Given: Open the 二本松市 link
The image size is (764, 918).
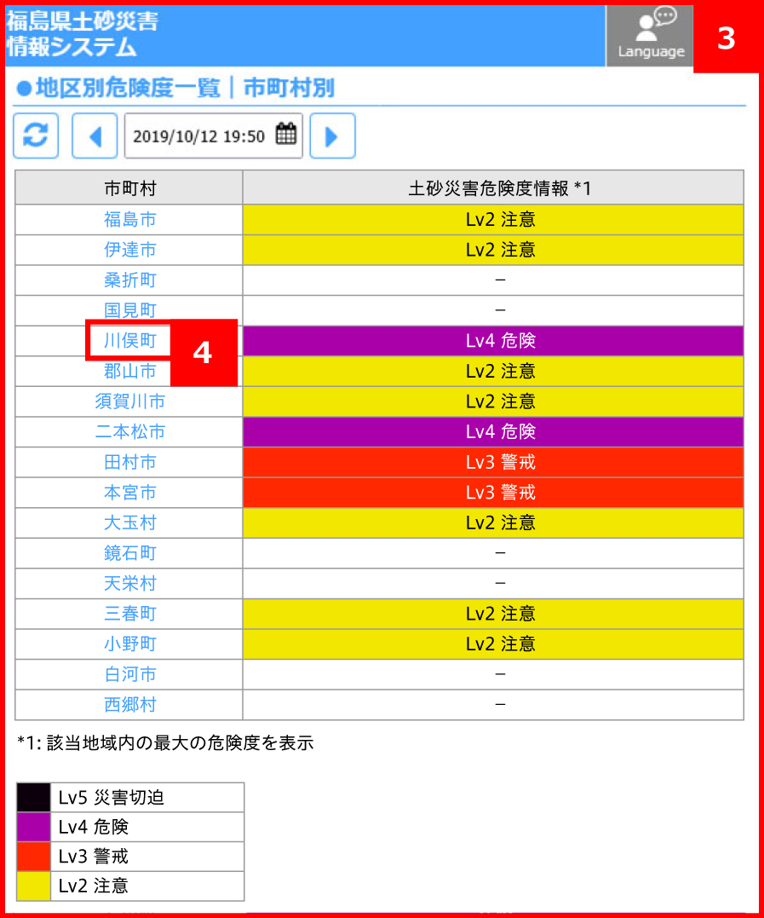Looking at the screenshot, I should (129, 432).
